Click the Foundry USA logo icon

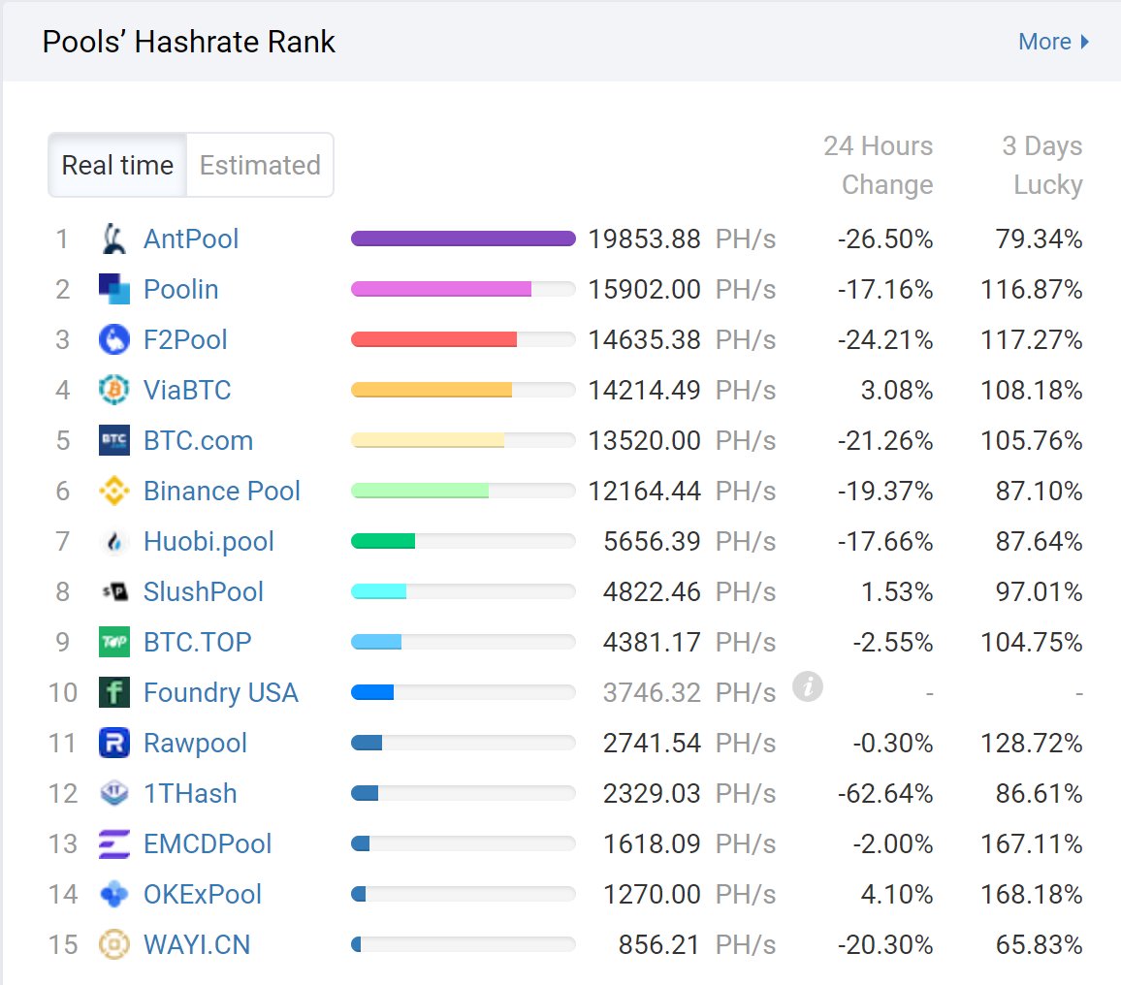[x=113, y=692]
